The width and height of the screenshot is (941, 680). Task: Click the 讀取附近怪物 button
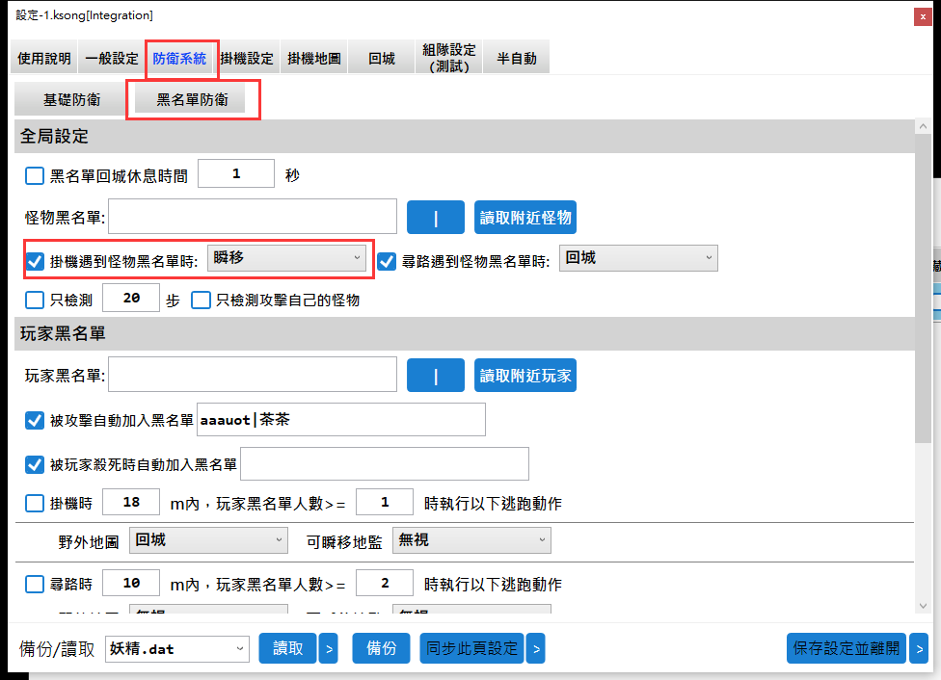coord(525,218)
